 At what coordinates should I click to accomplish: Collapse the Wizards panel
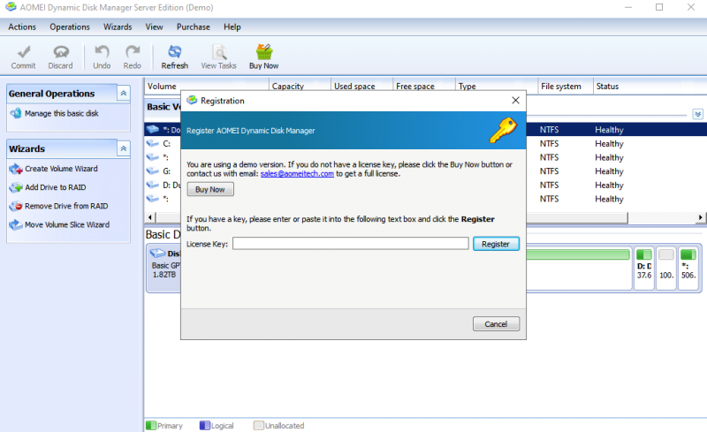[x=124, y=148]
